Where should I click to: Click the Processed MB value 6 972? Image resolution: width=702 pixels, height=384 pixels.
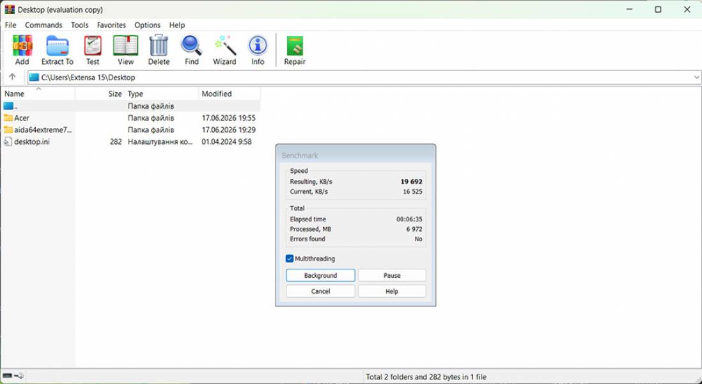(414, 229)
